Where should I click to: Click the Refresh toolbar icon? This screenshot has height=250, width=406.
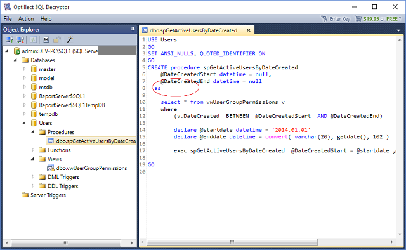pyautogui.click(x=33, y=39)
